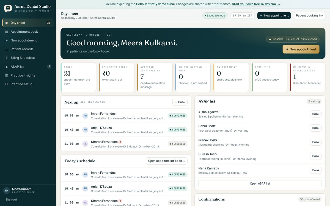Go to Practice setup

[x=28, y=84]
